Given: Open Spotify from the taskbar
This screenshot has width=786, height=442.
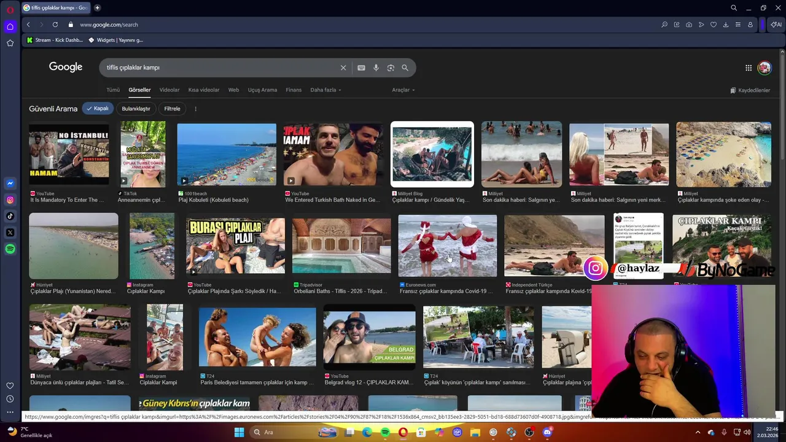Looking at the screenshot, I should point(385,432).
